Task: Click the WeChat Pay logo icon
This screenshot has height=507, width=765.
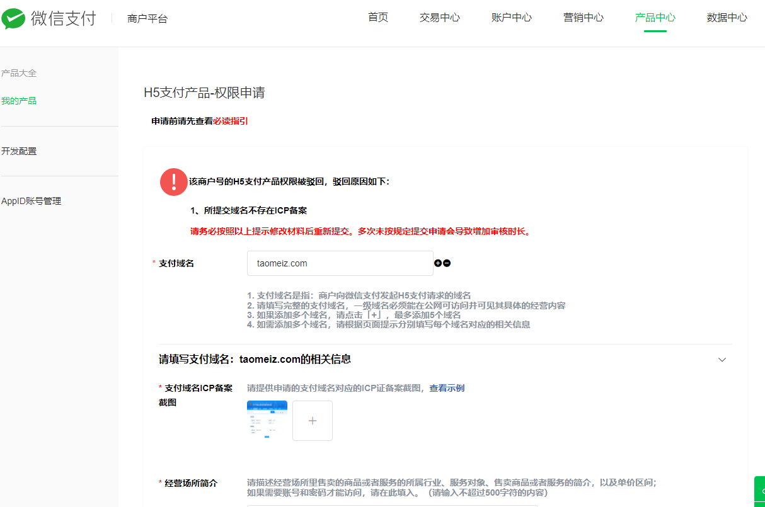Action: (13, 18)
